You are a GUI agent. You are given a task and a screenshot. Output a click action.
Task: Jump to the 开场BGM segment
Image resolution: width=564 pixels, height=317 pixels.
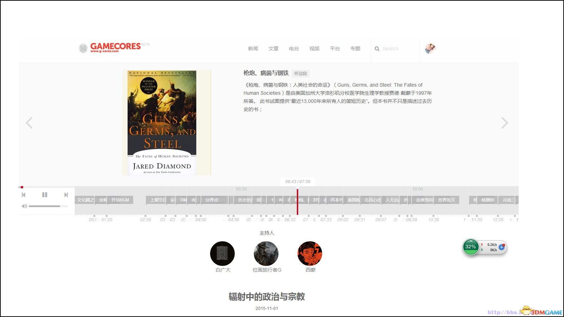120,200
